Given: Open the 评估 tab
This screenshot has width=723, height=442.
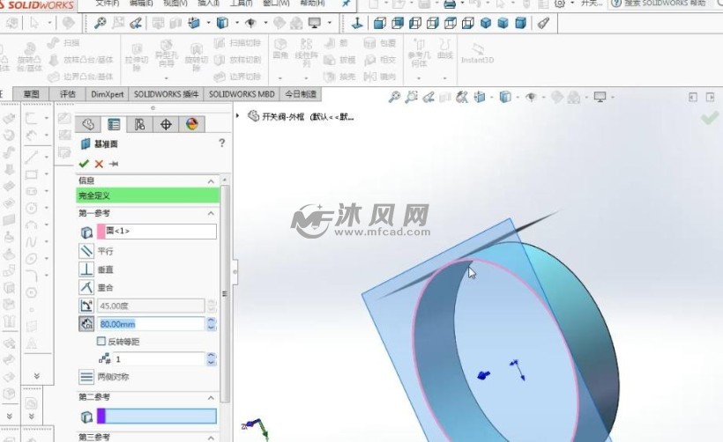Looking at the screenshot, I should 68,94.
